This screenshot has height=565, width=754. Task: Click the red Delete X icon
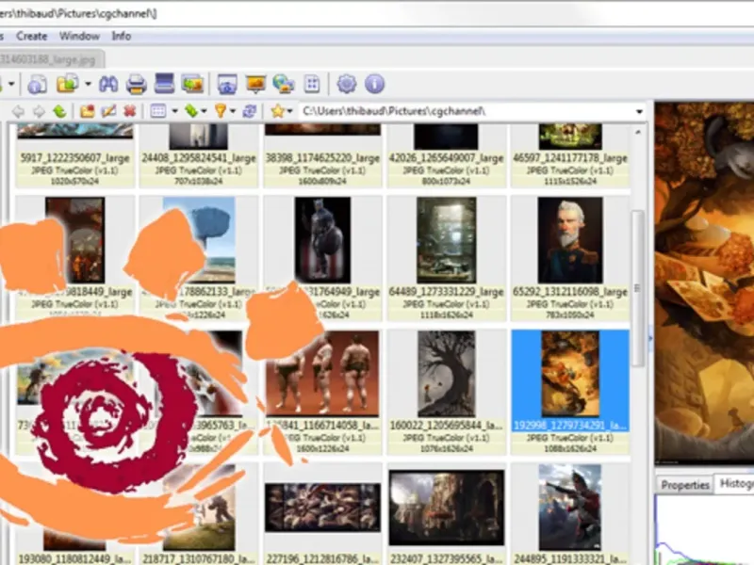coord(129,111)
